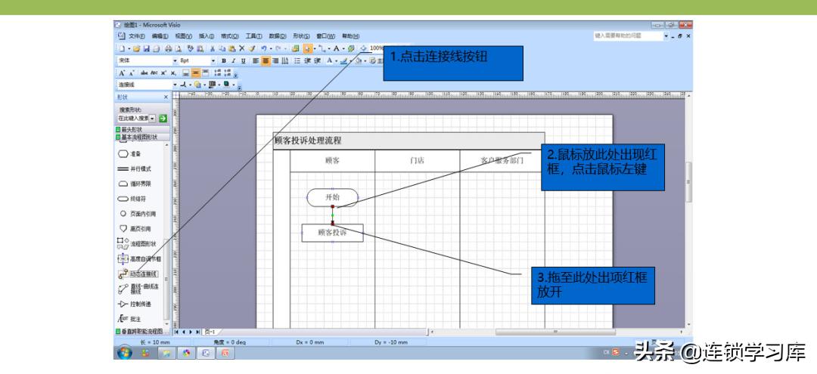The width and height of the screenshot is (817, 374).
Task: Click the green shape search arrow
Action: 163,119
